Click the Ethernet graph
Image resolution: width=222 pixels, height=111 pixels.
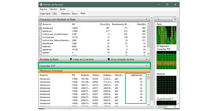coord(167,85)
